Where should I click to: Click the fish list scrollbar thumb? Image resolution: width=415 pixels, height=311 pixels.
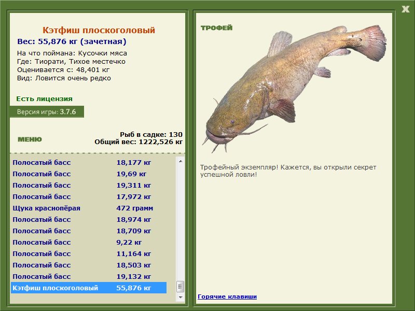pos(181,287)
